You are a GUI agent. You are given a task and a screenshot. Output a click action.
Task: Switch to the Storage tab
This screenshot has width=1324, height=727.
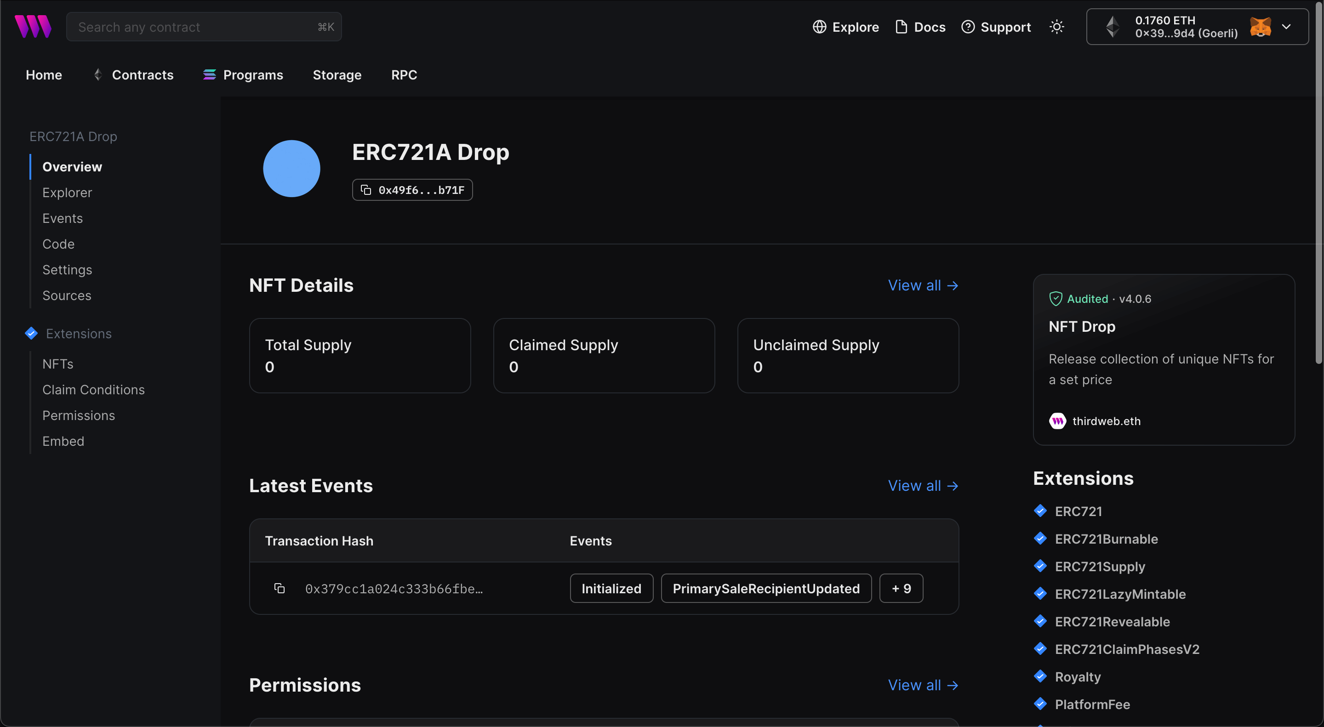coord(337,74)
